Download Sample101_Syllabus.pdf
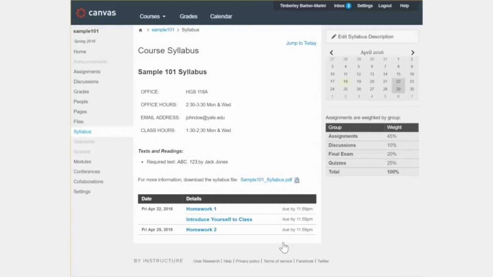Screen dimensions: 493x277 [x=266, y=180]
